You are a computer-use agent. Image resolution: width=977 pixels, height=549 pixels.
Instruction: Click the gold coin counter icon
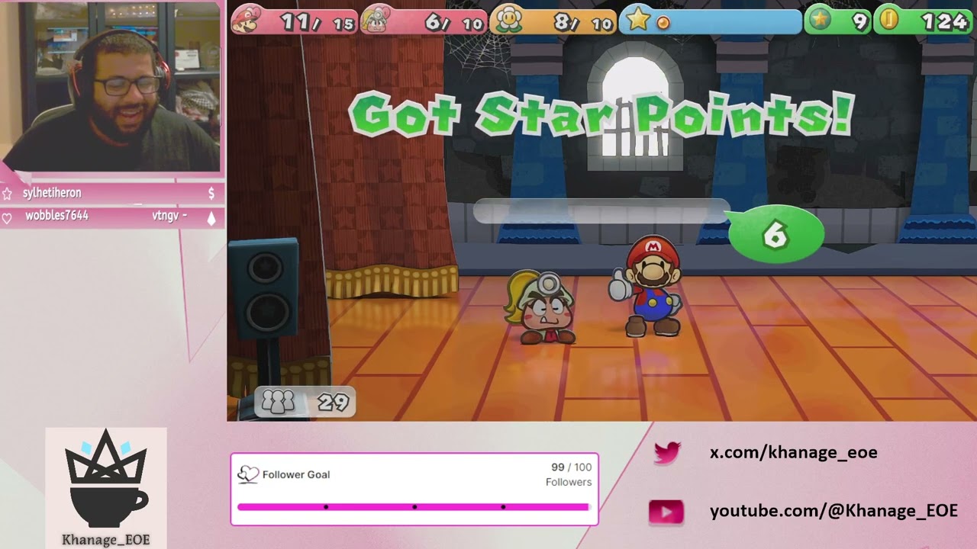888,20
